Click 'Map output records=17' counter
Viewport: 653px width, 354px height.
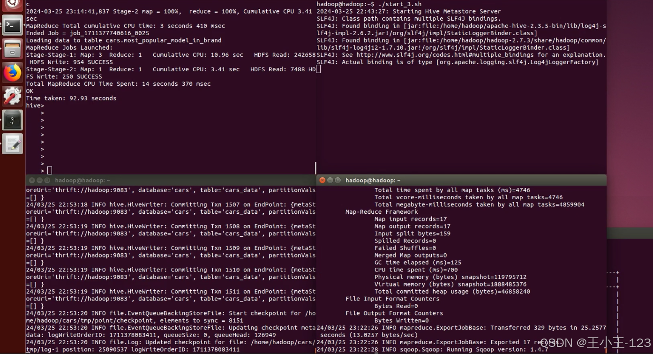(413, 226)
